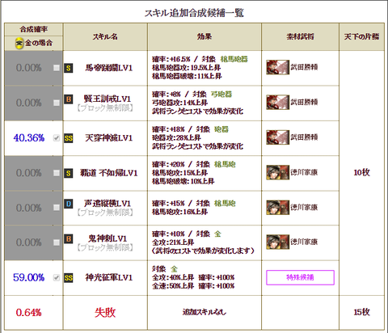
Task: Click 徳川家康 portrait in 覇道 不如帰 row
Action: point(278,172)
